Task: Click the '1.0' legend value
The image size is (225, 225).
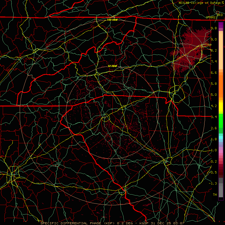Action: (214, 150)
